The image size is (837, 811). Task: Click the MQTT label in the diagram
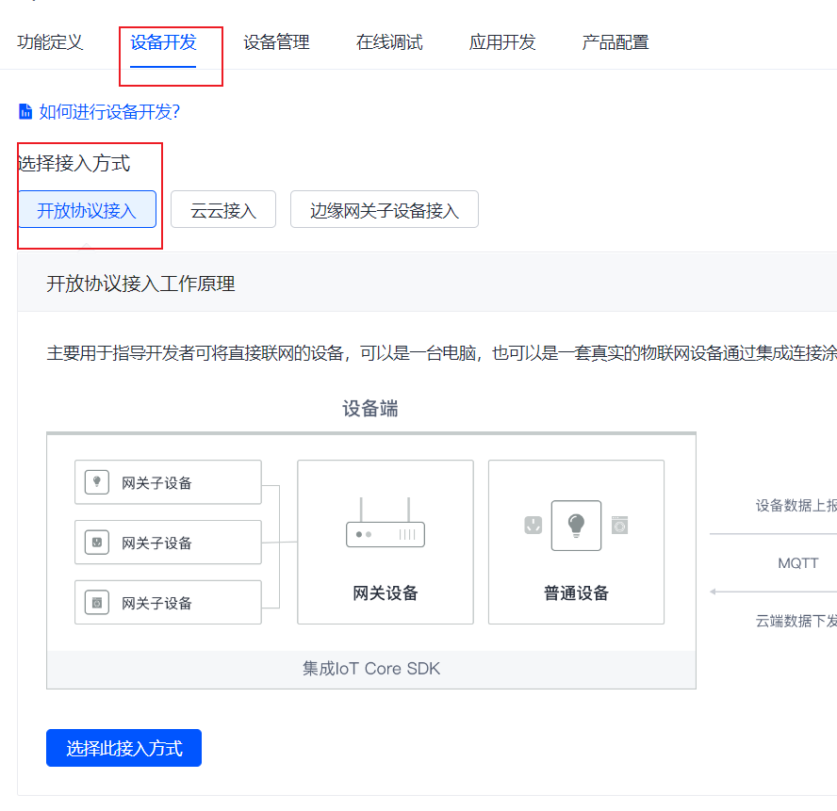[798, 563]
